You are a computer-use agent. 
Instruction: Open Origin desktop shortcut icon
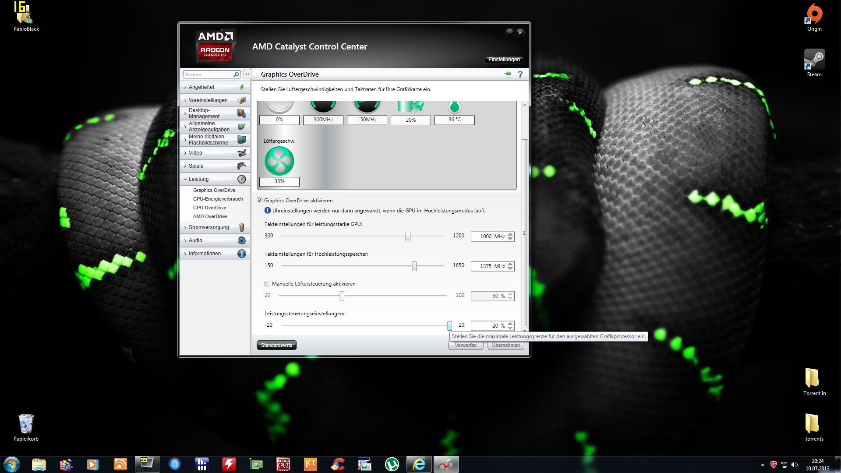click(x=814, y=14)
